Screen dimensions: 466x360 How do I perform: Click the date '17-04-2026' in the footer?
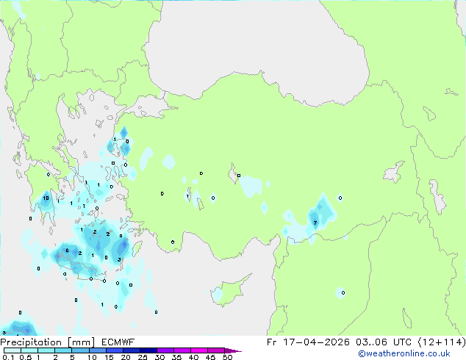[x=316, y=342]
